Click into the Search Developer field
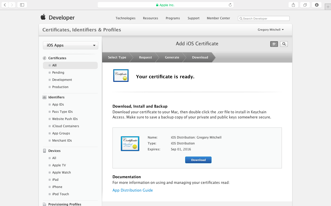331x206 pixels. [x=264, y=19]
